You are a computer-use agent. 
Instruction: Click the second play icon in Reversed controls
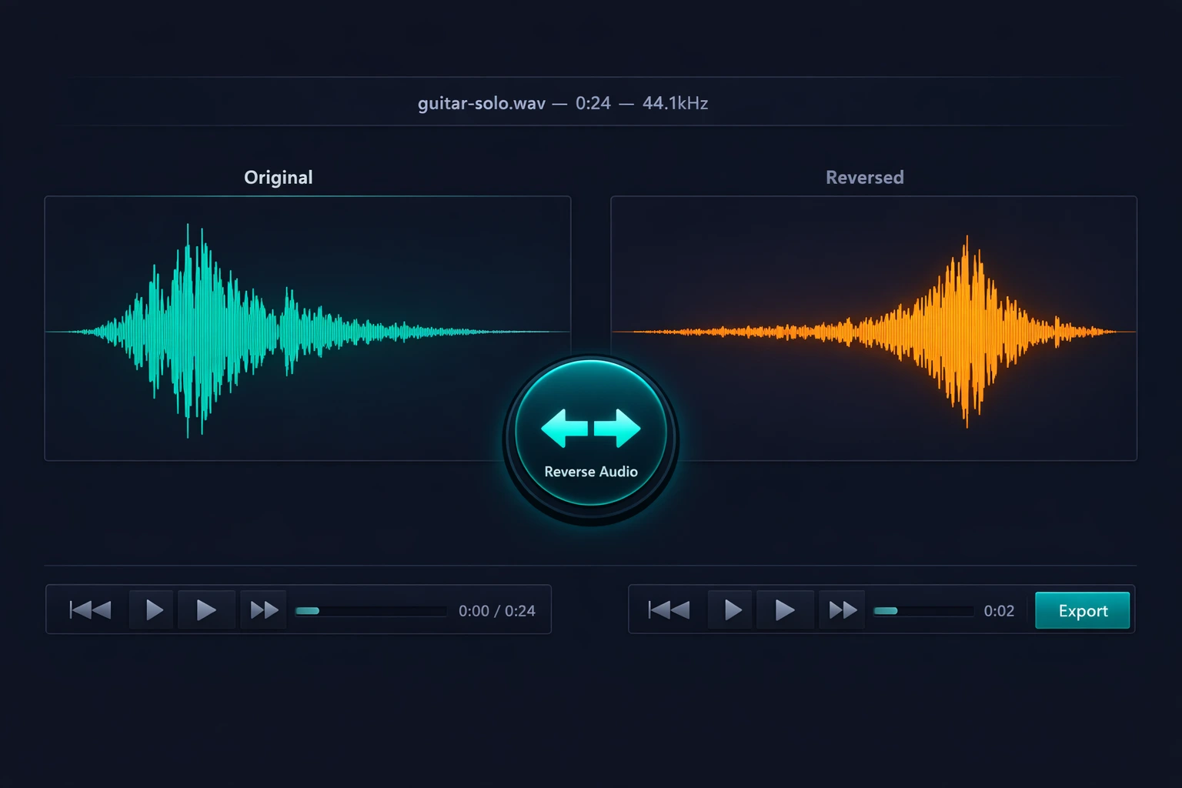(x=784, y=609)
